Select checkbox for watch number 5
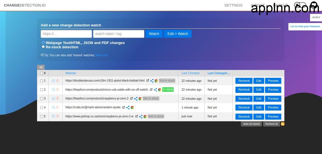 click(x=42, y=116)
